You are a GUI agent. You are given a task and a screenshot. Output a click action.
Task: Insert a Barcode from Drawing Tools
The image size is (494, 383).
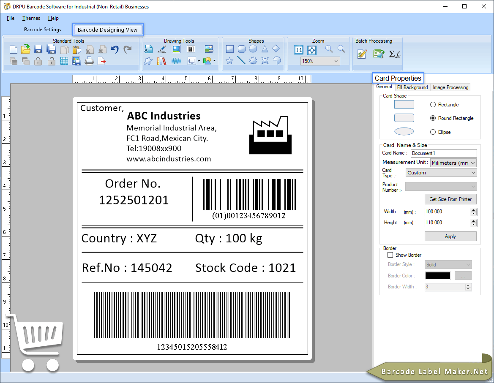pos(191,49)
